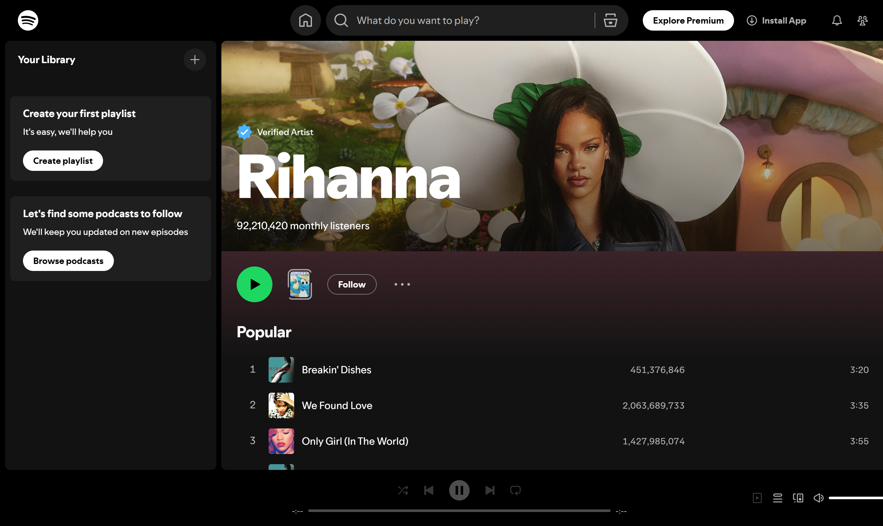Open the Friends activity icon
883x526 pixels.
pos(862,20)
